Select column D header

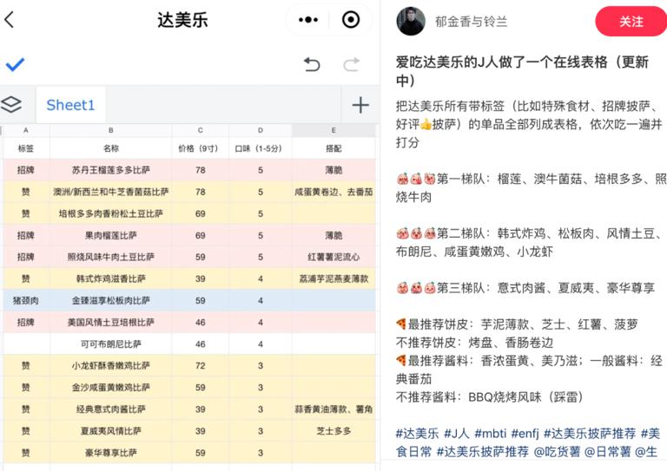[x=261, y=130]
